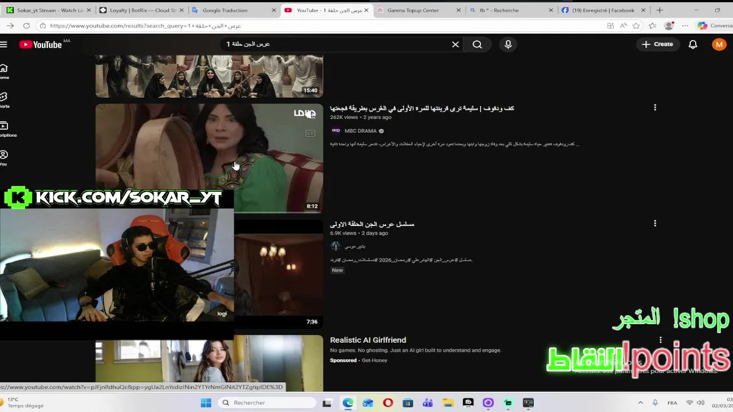This screenshot has height=412, width=733.
Task: Go to YouTube home via logo
Action: point(41,45)
